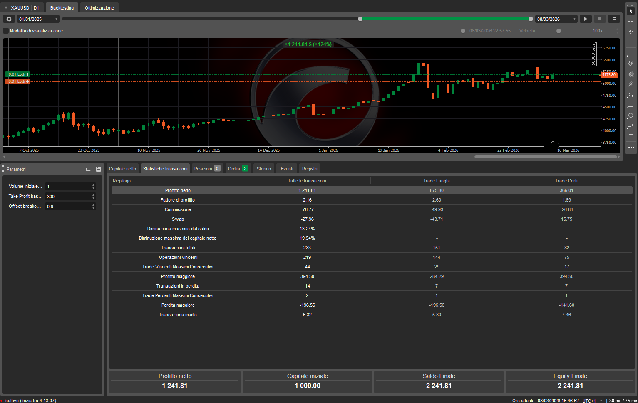The image size is (638, 403).
Task: Open the end date 08/03/2026 dropdown
Action: coord(574,19)
